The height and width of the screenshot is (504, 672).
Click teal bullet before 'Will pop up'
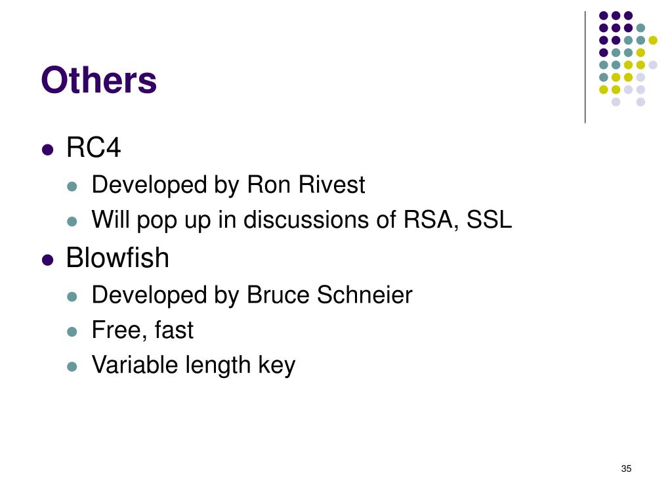(x=72, y=222)
